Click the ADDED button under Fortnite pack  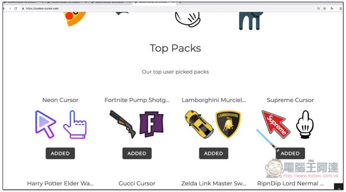137,153
